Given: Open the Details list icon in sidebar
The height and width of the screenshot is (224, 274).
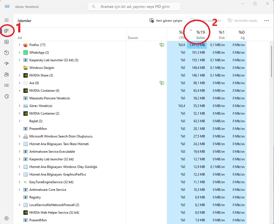Looking at the screenshot, I should [x=7, y=85].
